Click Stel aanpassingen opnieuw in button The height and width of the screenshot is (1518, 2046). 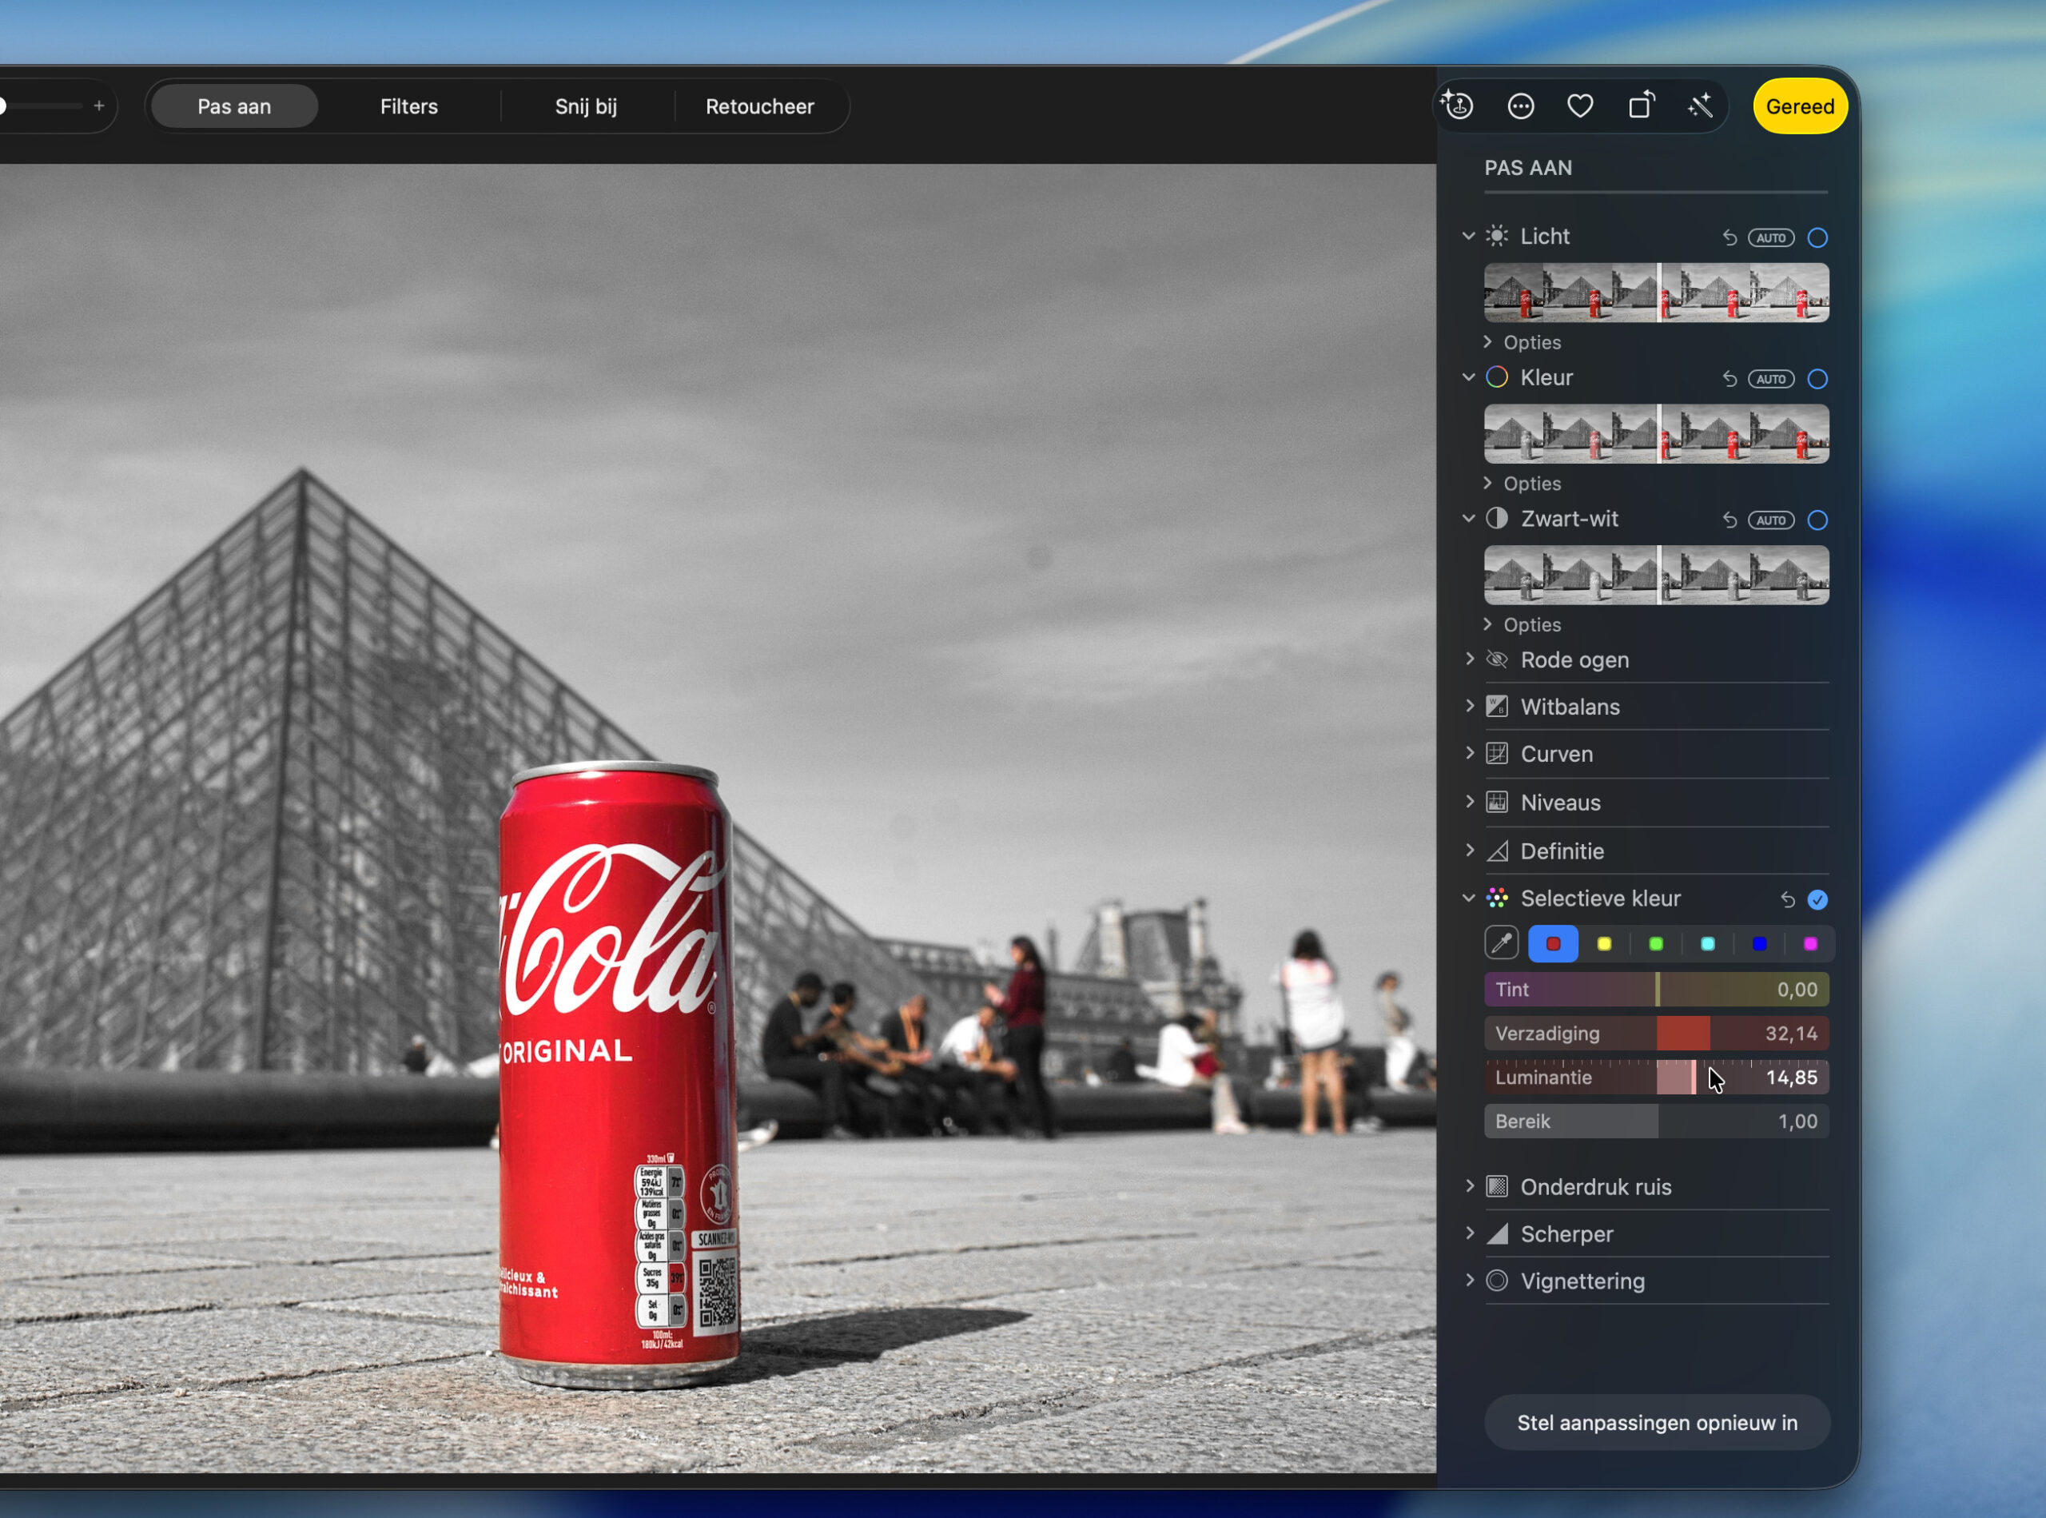1657,1422
